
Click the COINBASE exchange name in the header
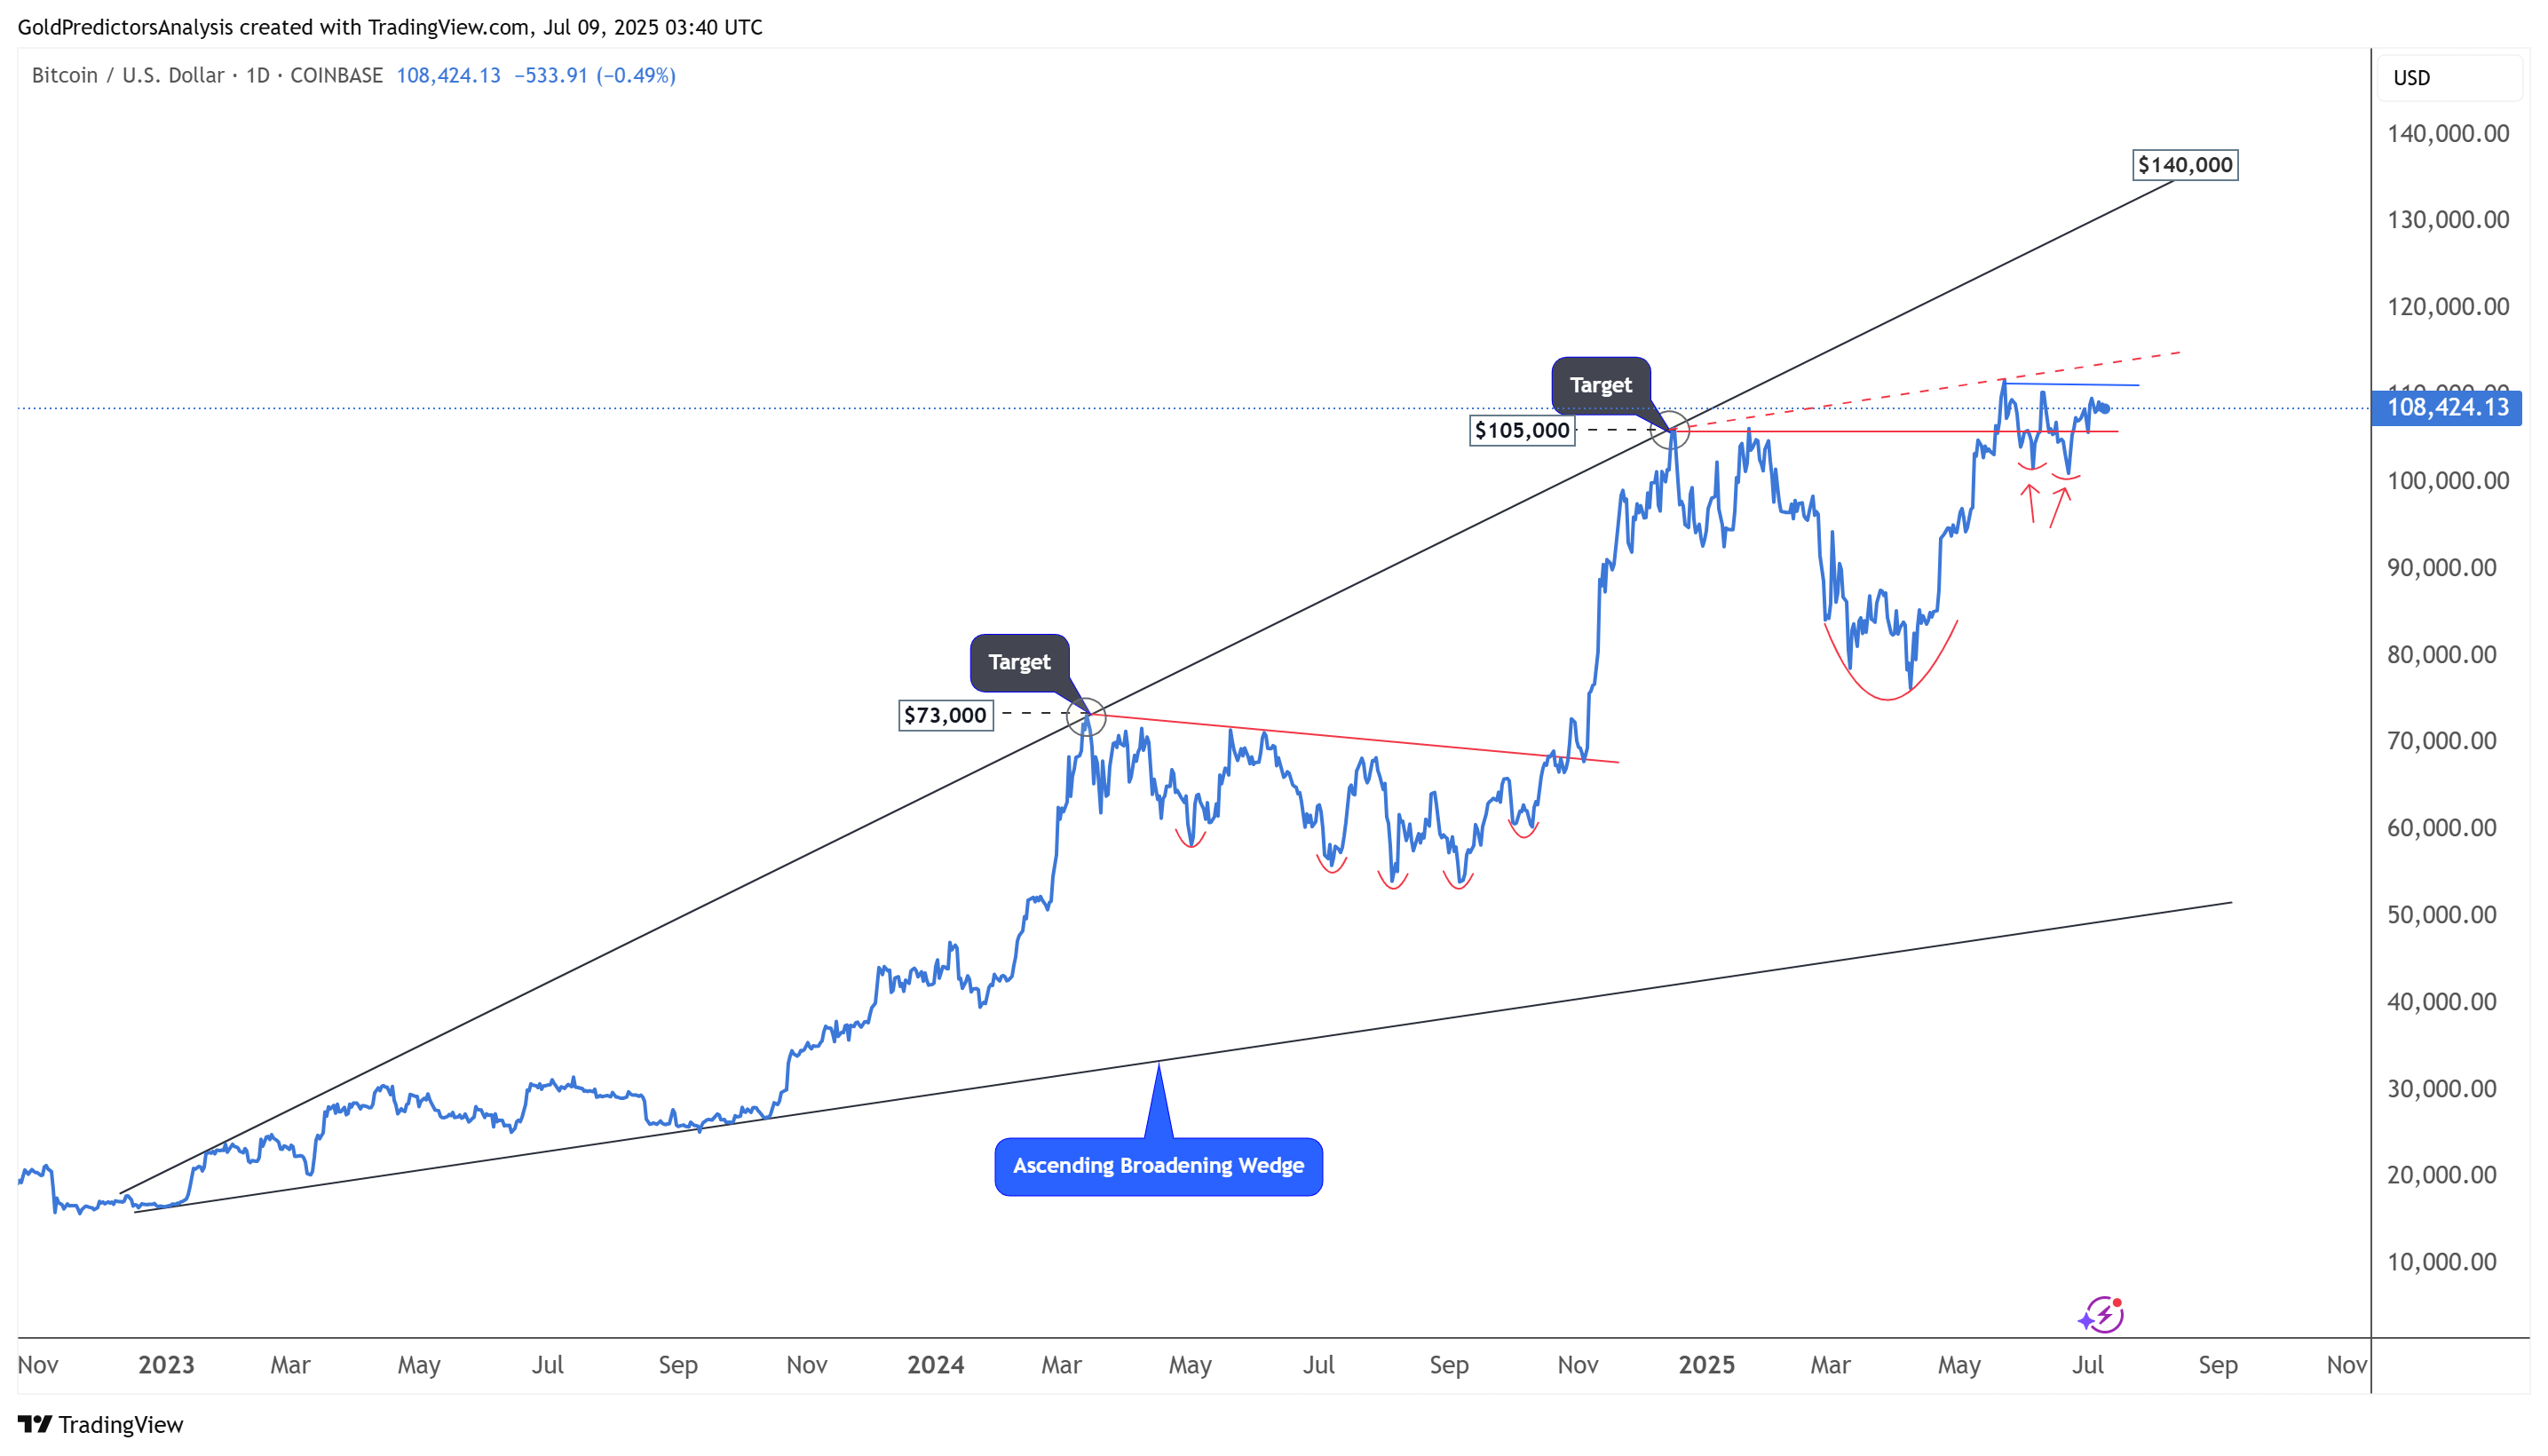coord(336,76)
